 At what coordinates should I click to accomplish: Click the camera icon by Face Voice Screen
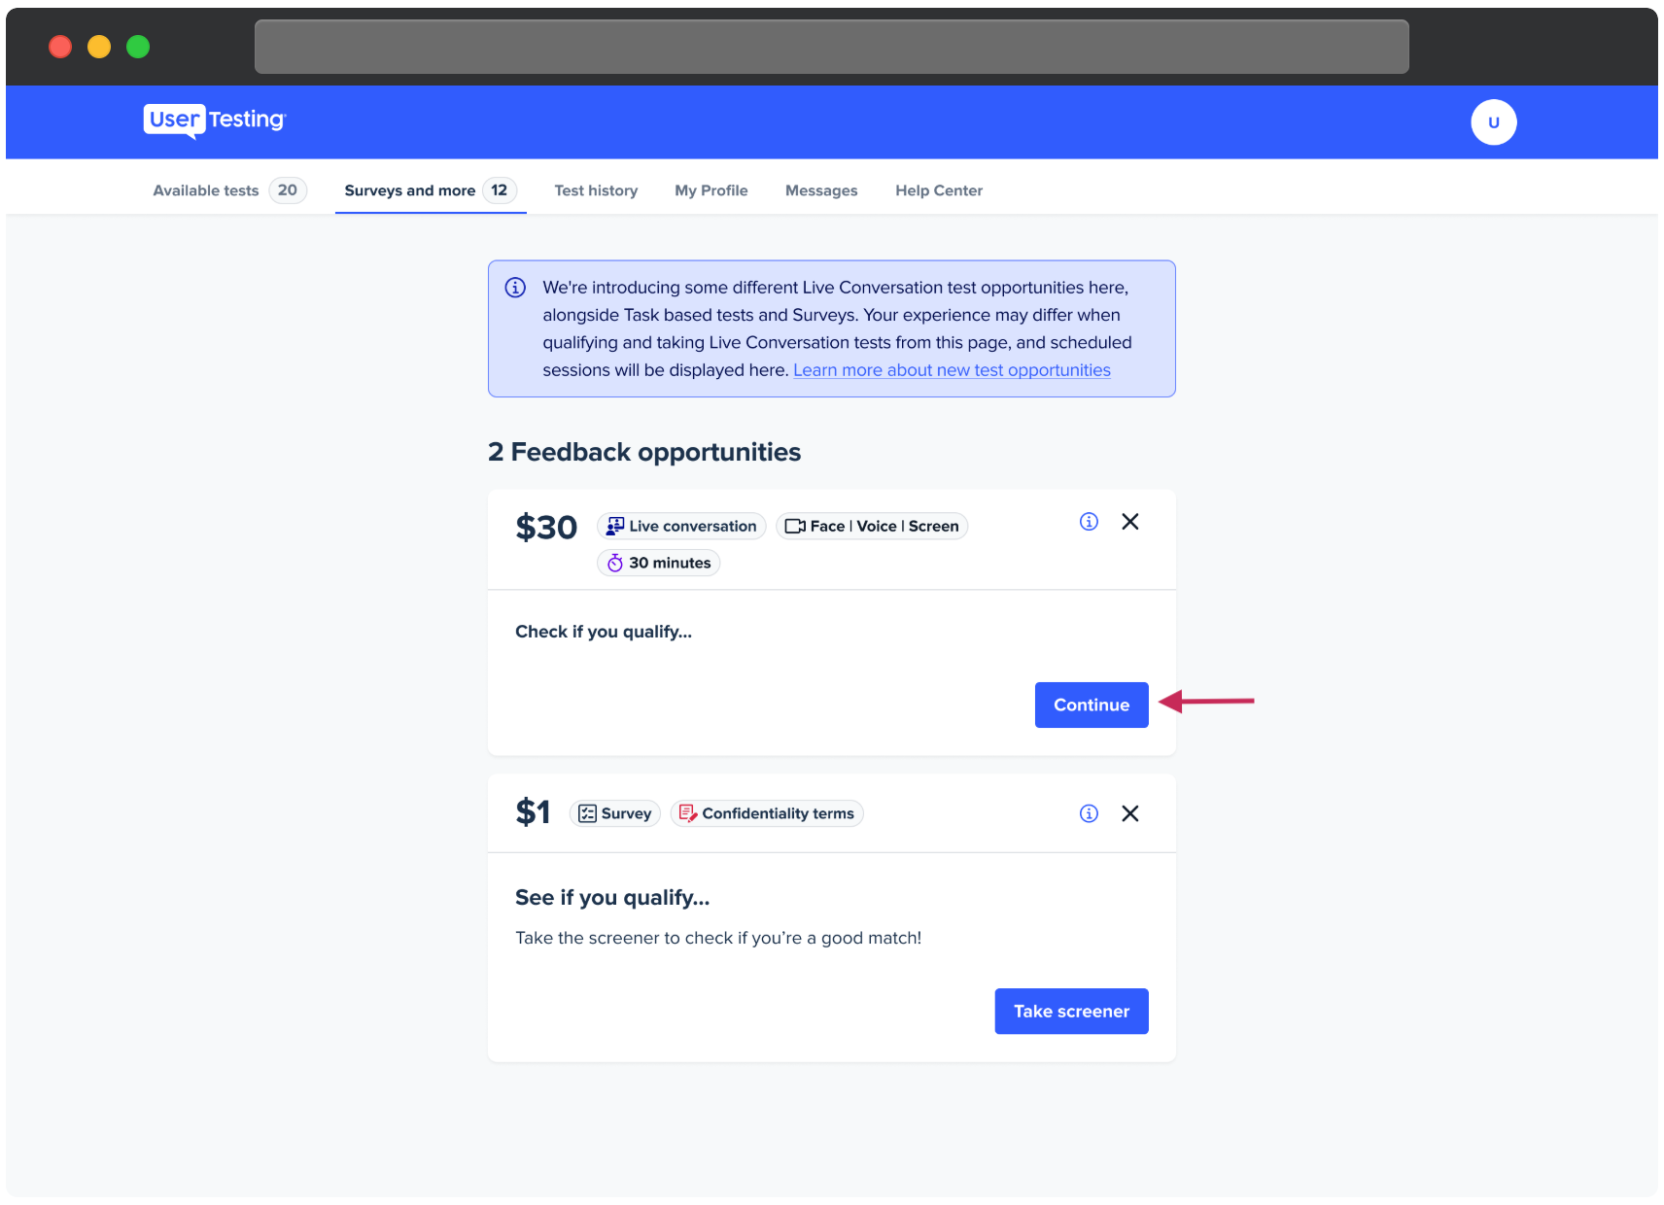coord(795,526)
